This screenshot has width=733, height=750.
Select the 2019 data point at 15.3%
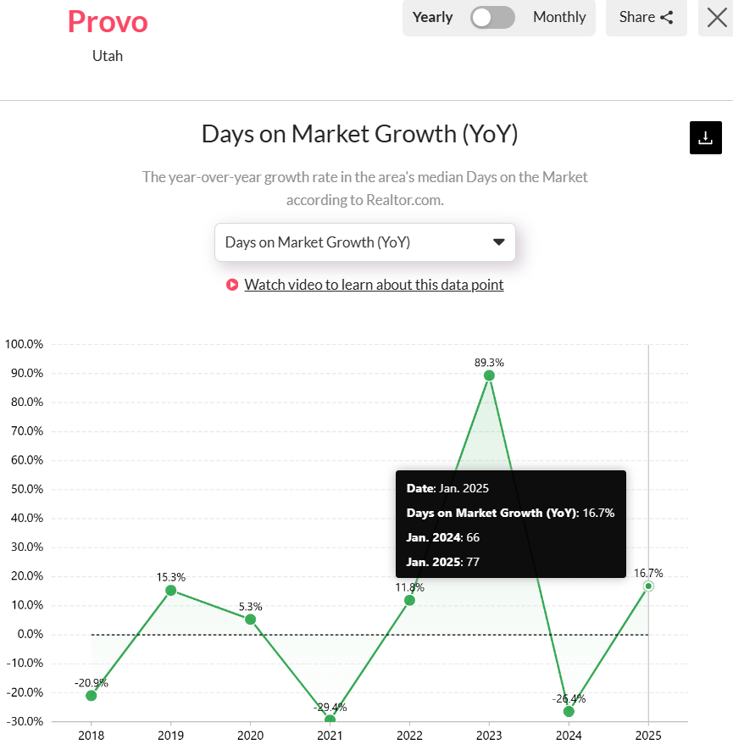point(170,590)
